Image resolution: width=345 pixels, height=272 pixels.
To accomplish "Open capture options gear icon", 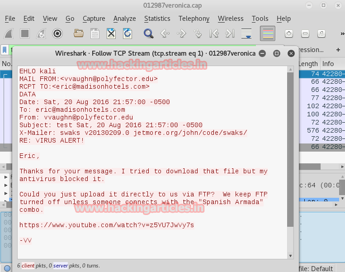I will click(57, 33).
